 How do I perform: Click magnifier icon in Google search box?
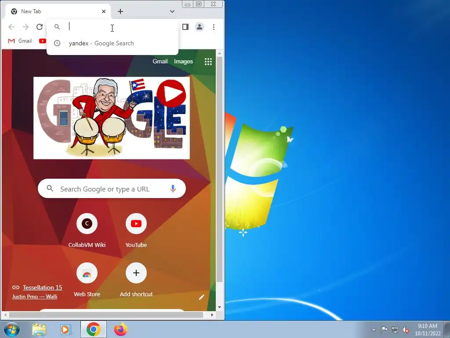click(x=50, y=188)
